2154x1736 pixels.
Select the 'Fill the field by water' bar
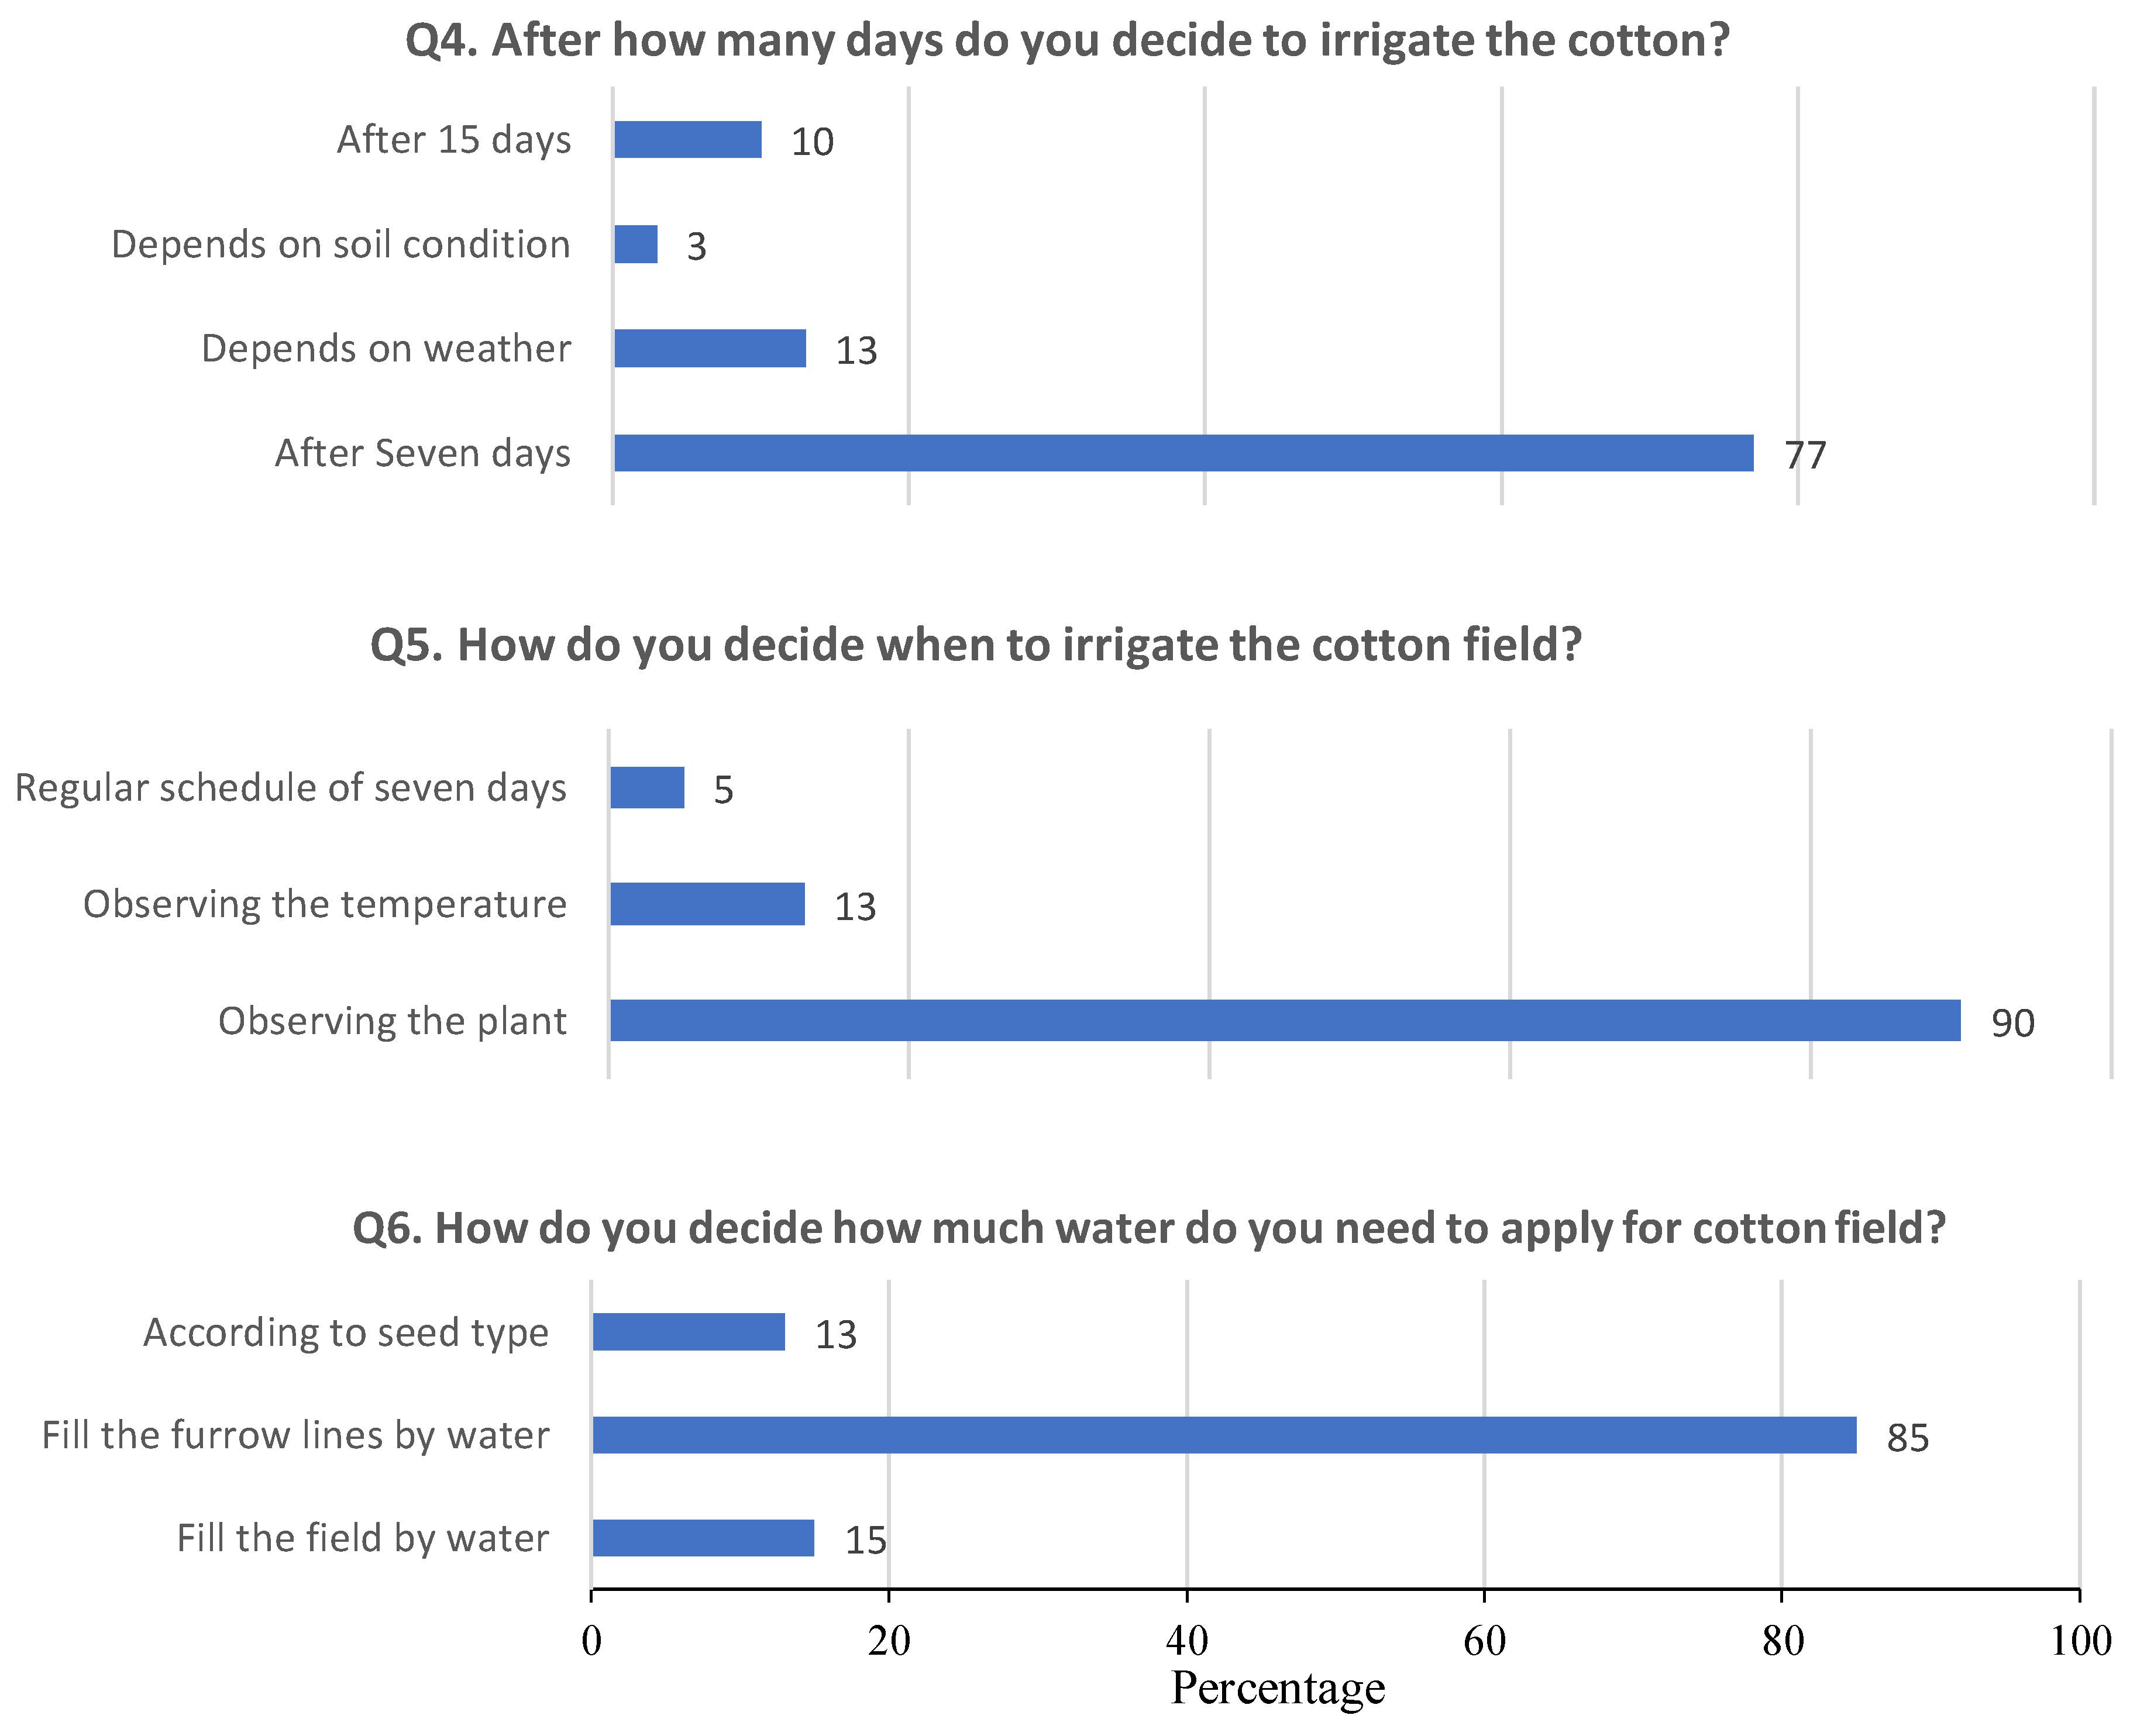coord(703,1538)
